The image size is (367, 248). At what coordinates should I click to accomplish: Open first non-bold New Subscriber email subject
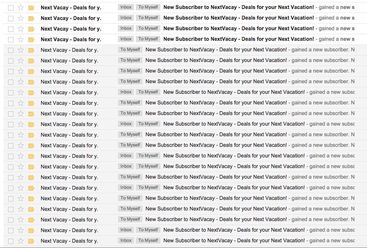tap(216, 50)
